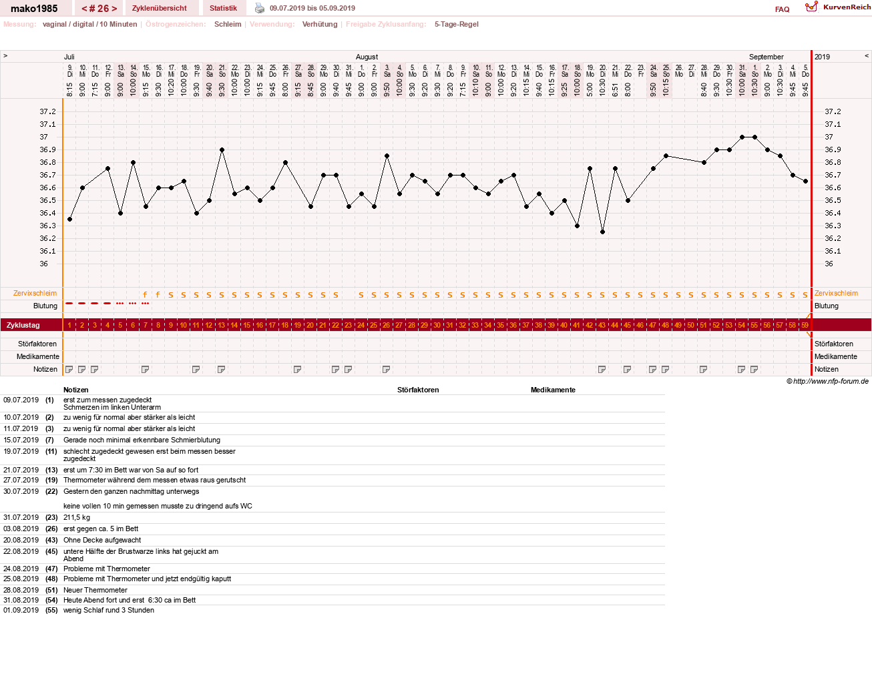Click note 'wenig Schlaf rund 3 Stunden'
This screenshot has width=872, height=676.
coord(109,610)
